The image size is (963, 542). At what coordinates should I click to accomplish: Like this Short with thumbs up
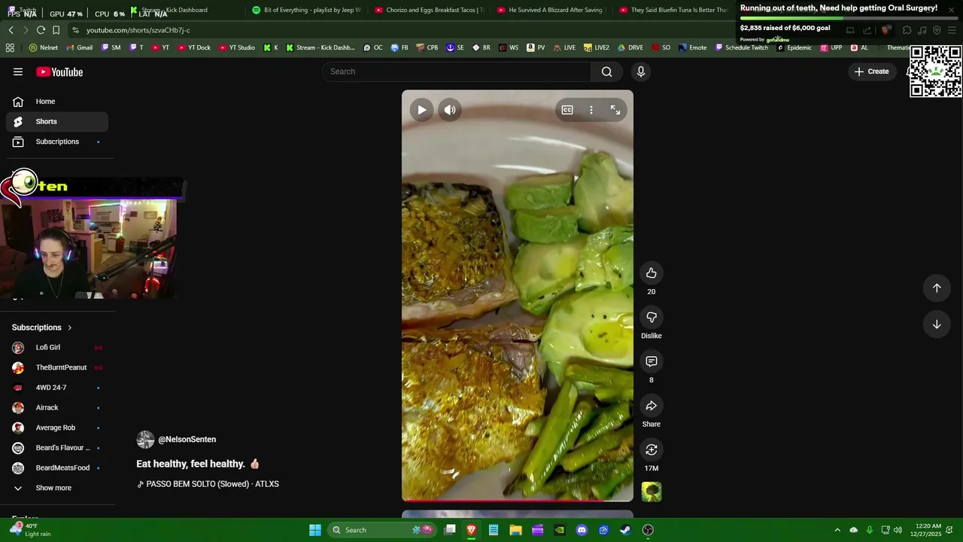[x=652, y=273]
